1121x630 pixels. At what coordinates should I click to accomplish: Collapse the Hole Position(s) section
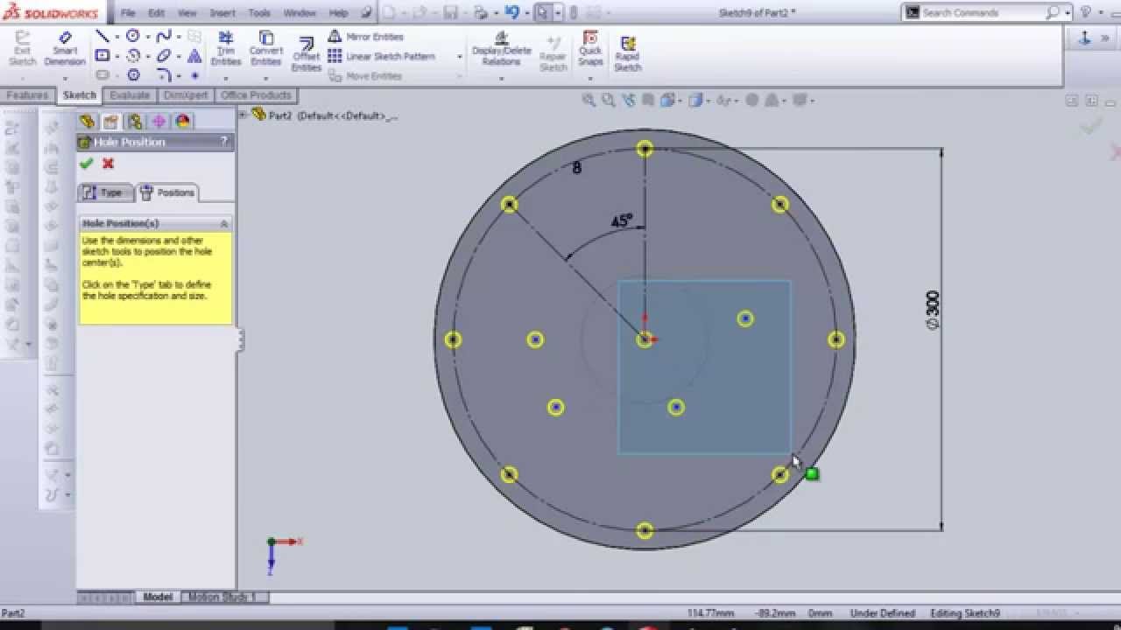223,224
